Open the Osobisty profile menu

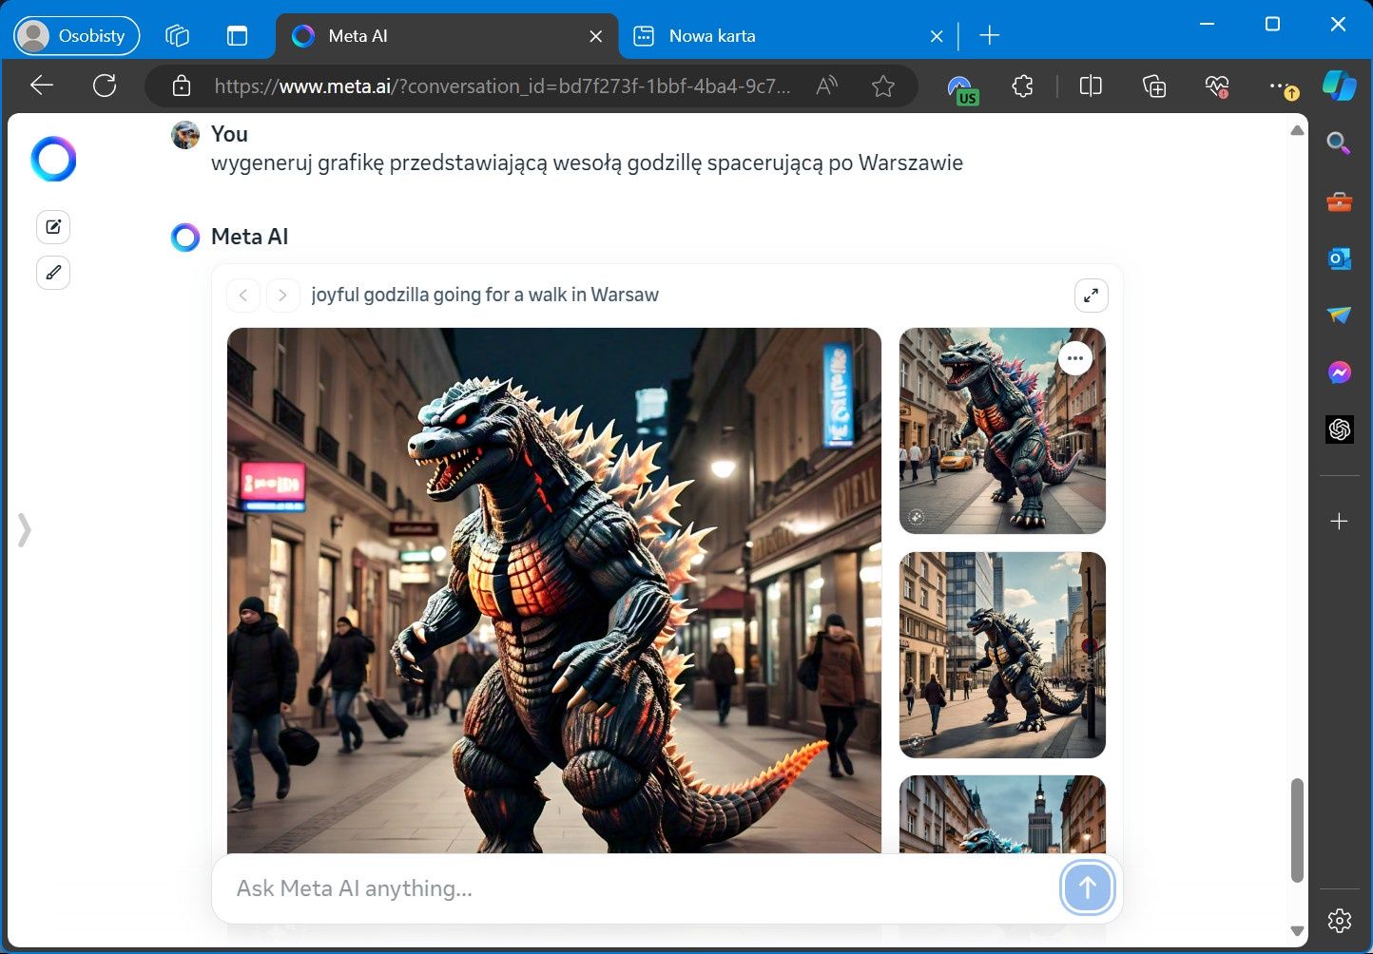click(x=77, y=36)
